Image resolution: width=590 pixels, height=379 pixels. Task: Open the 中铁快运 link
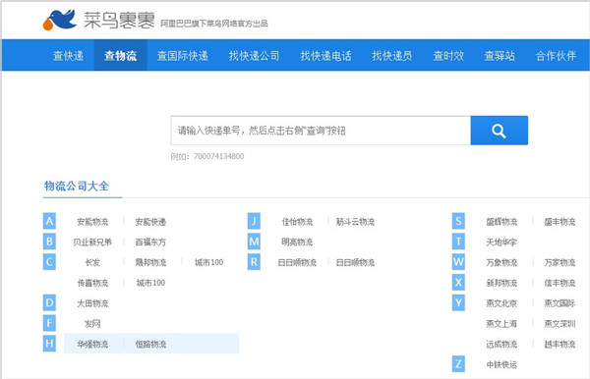(x=501, y=364)
